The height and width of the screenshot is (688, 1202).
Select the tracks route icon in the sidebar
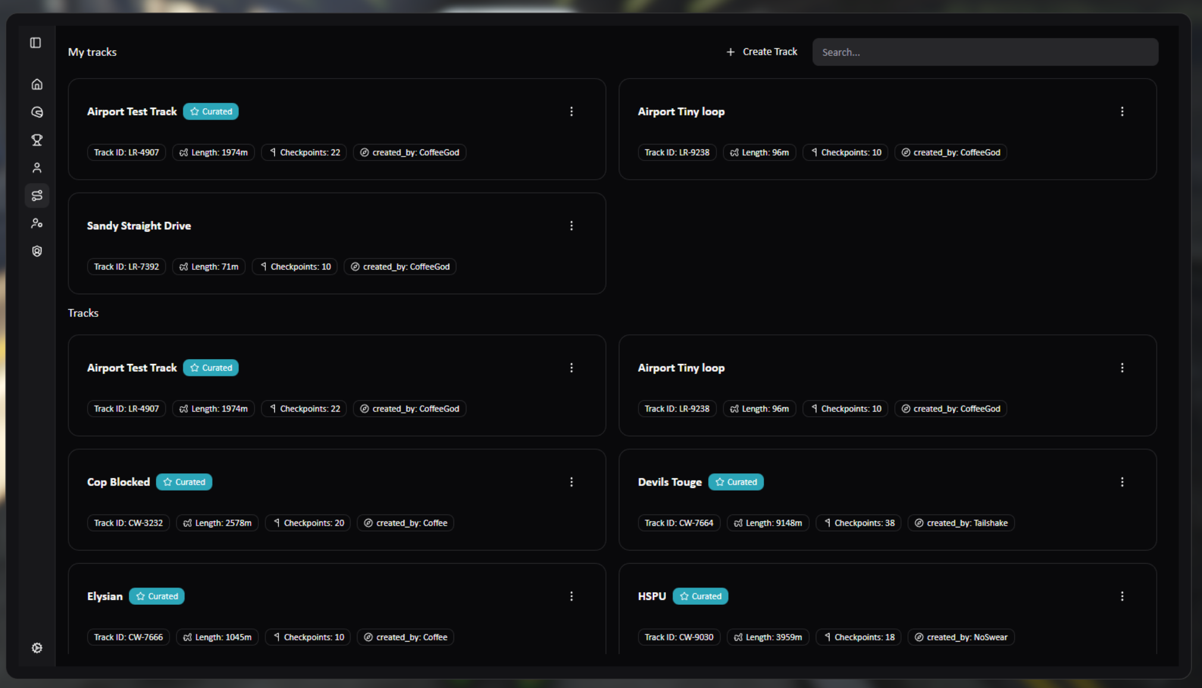coord(37,196)
